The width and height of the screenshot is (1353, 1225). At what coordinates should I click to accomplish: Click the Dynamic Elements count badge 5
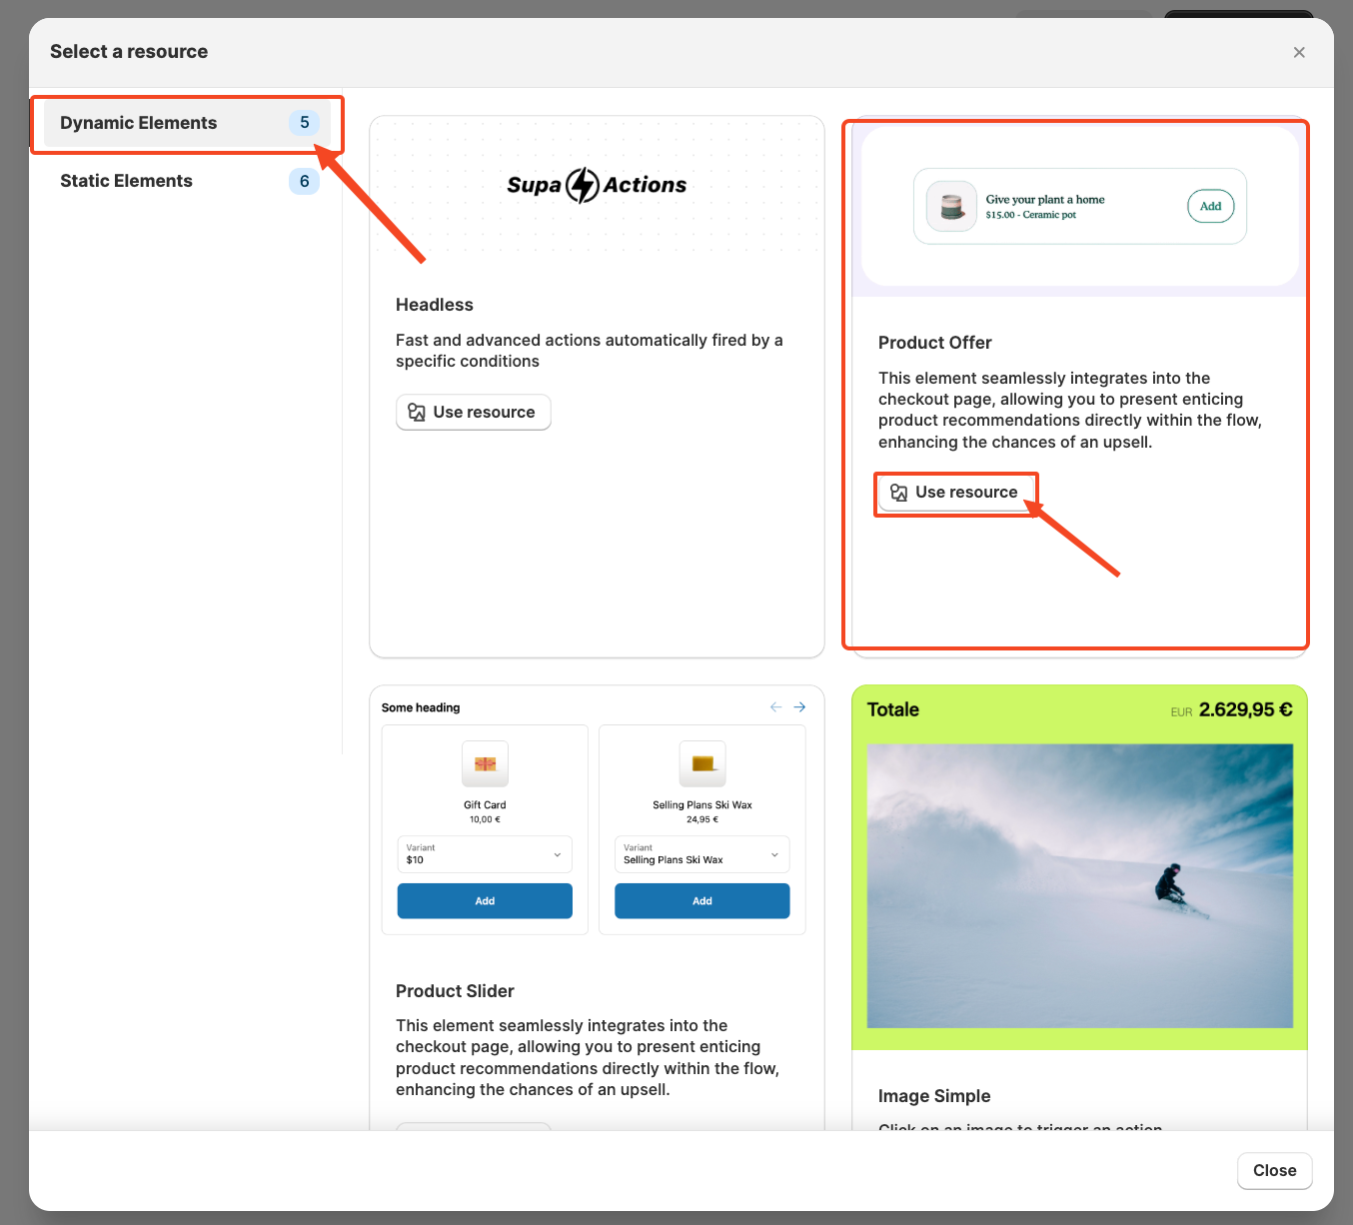click(305, 123)
